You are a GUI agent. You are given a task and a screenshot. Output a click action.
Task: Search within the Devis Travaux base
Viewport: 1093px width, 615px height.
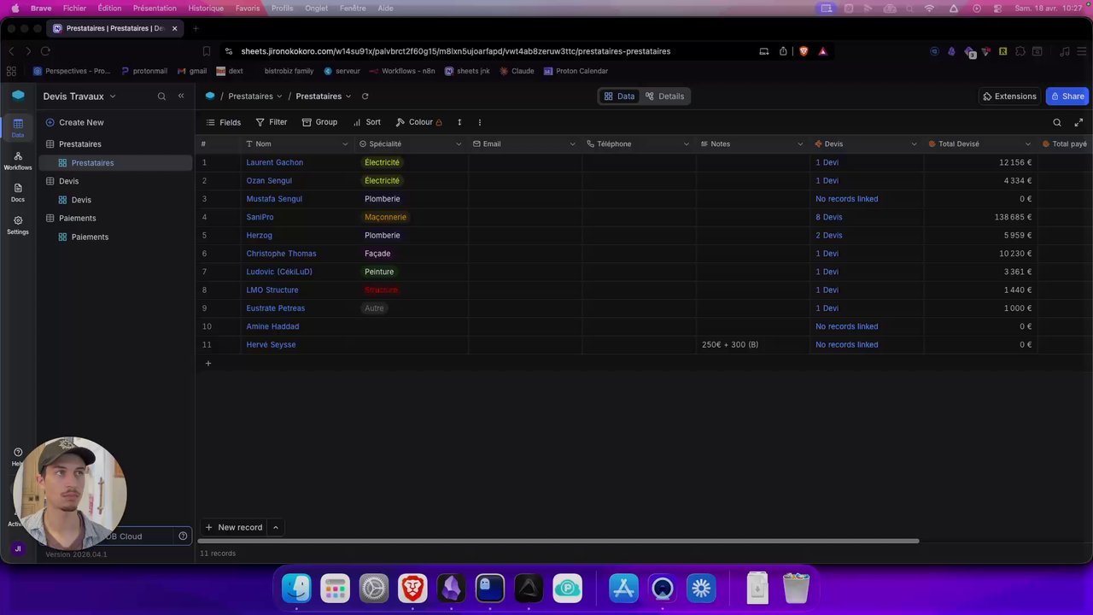pos(161,97)
